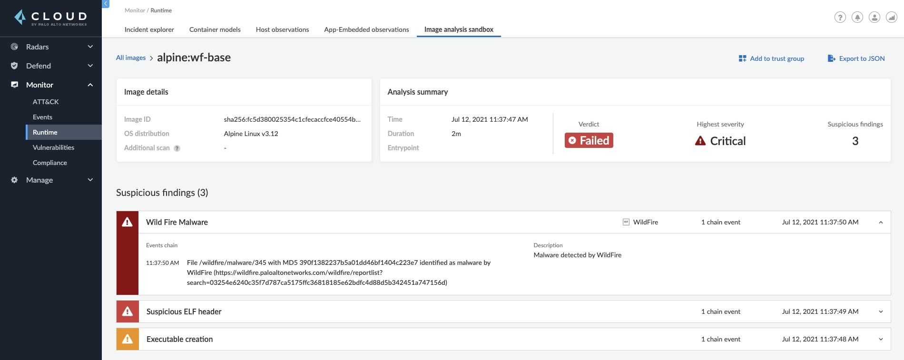This screenshot has width=904, height=360.
Task: Click the Additional scan help tooltip icon
Action: click(x=177, y=148)
